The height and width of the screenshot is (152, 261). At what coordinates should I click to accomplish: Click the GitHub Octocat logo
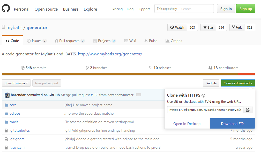(x=6, y=8)
